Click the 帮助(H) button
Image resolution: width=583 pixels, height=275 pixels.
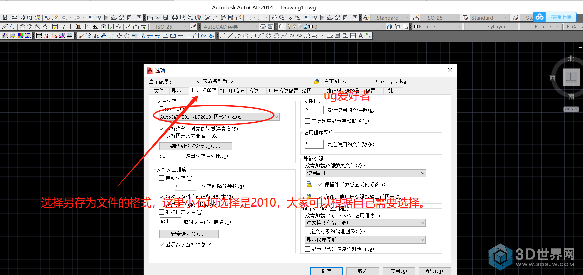(x=434, y=271)
